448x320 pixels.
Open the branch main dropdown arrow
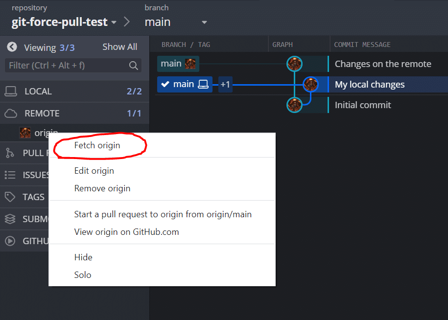point(204,23)
